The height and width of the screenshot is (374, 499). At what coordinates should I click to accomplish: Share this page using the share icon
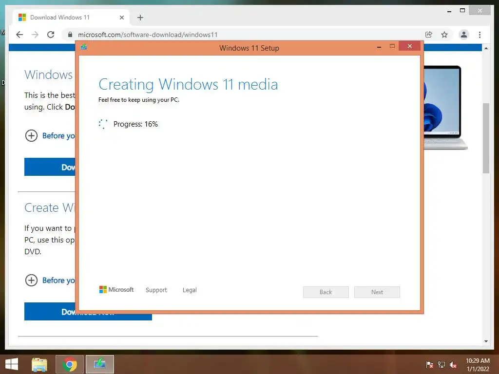click(x=429, y=35)
